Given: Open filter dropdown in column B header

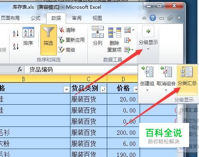Looking at the screenshot, I should pyautogui.click(x=66, y=90).
